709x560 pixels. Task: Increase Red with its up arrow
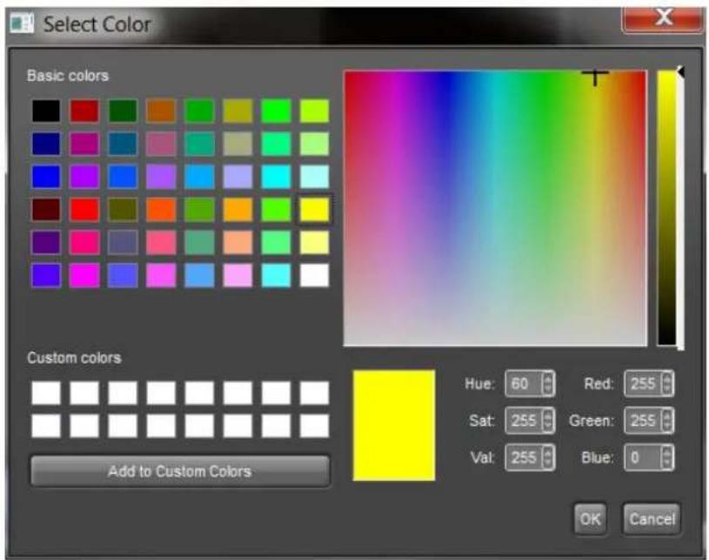coord(667,379)
